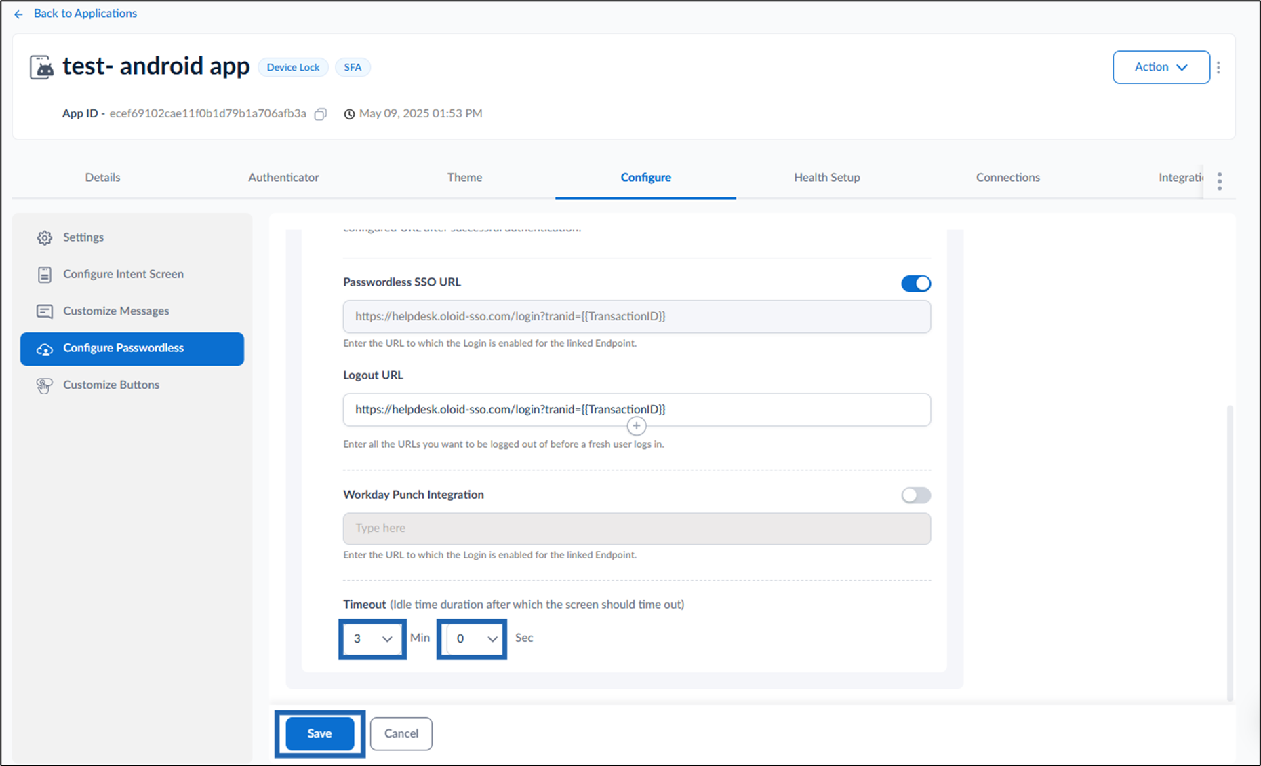Screen dimensions: 1261x766
Task: Switch to the Connections tab
Action: tap(1008, 177)
